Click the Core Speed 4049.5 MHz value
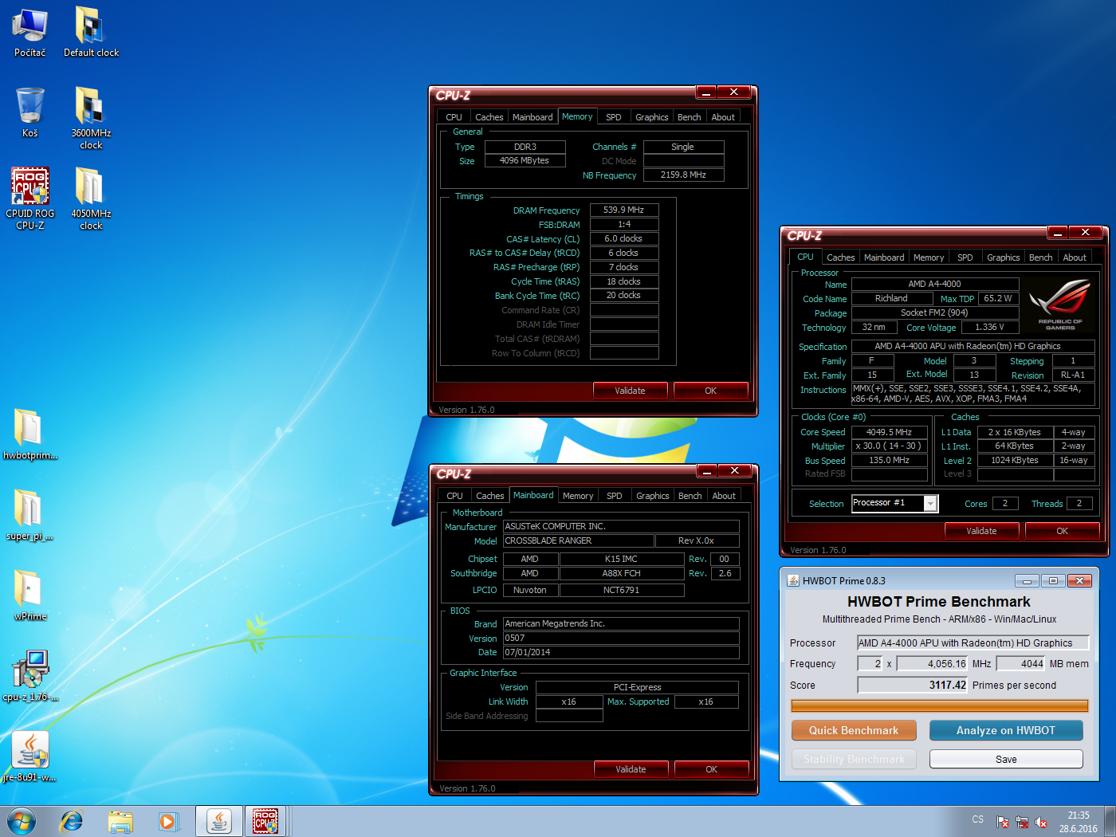Viewport: 1116px width, 837px height. pos(890,432)
